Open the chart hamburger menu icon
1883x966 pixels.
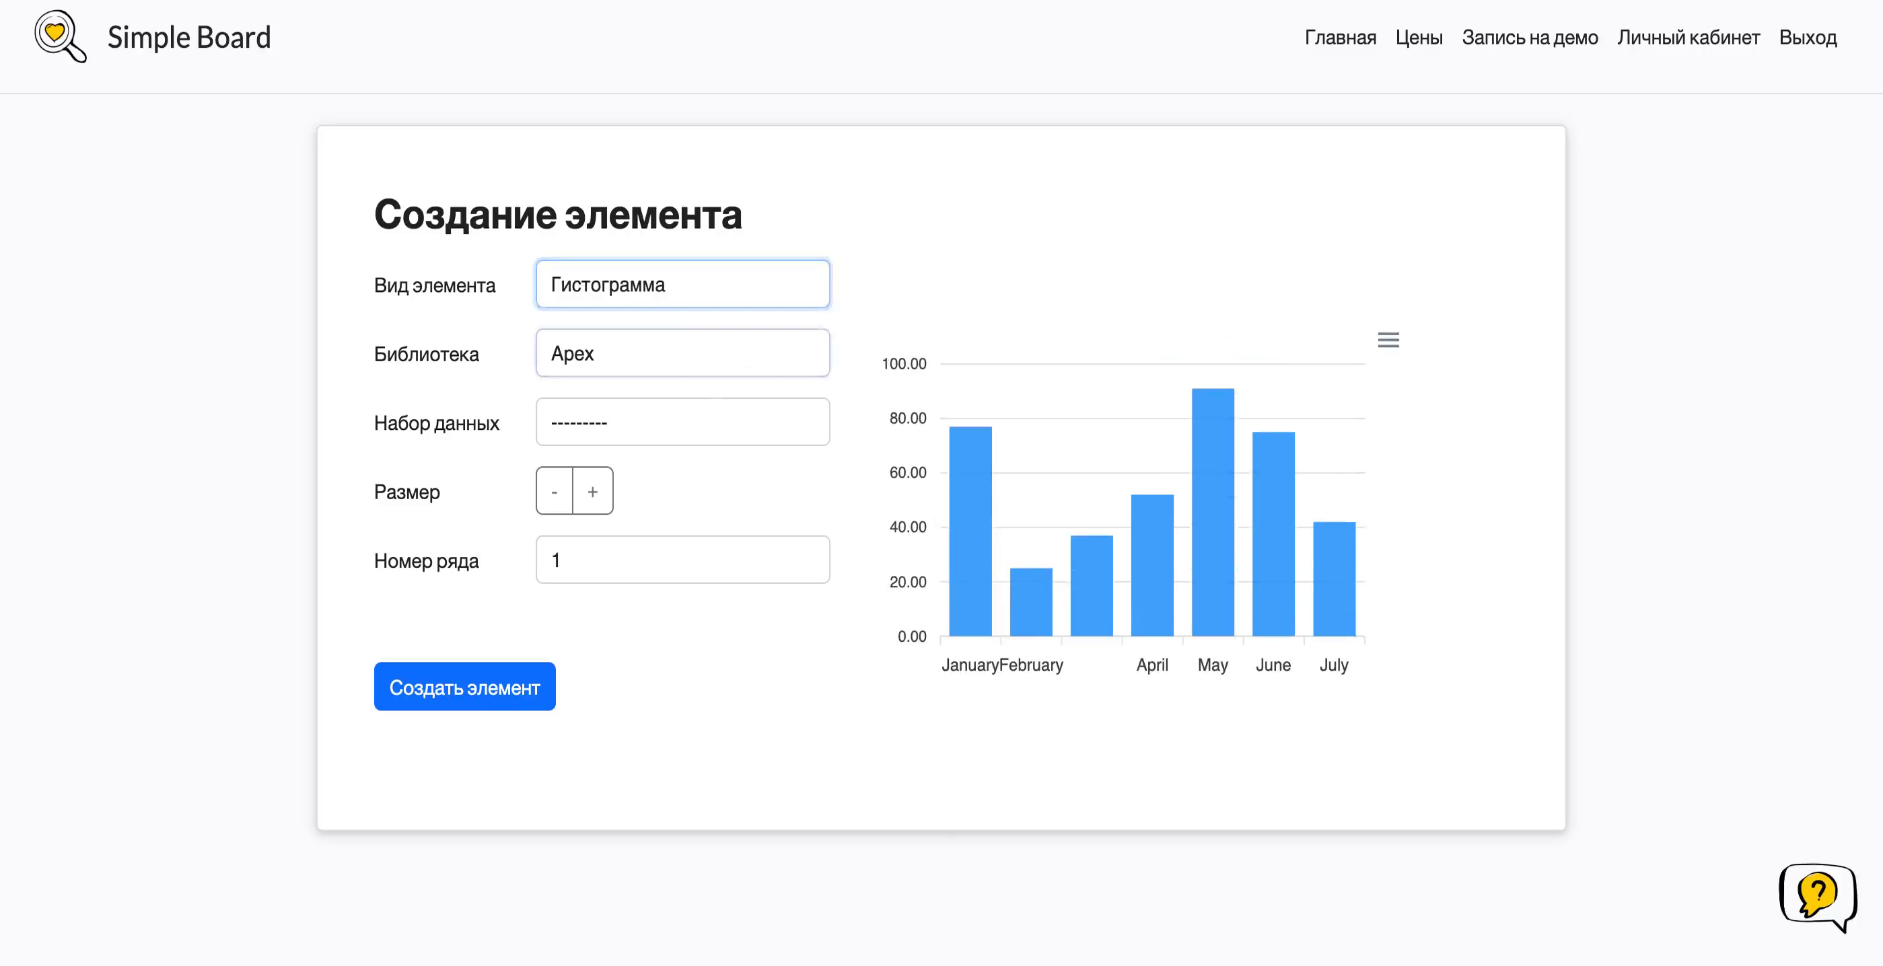[x=1388, y=340]
